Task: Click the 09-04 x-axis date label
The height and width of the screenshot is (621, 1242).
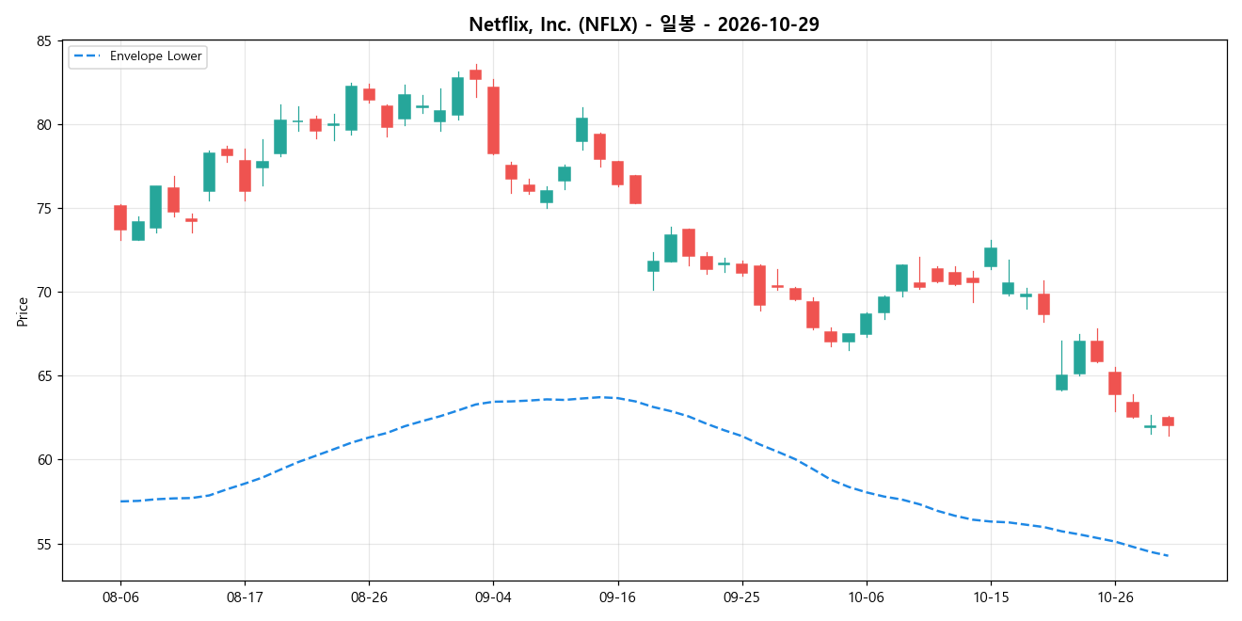Action: click(x=493, y=597)
